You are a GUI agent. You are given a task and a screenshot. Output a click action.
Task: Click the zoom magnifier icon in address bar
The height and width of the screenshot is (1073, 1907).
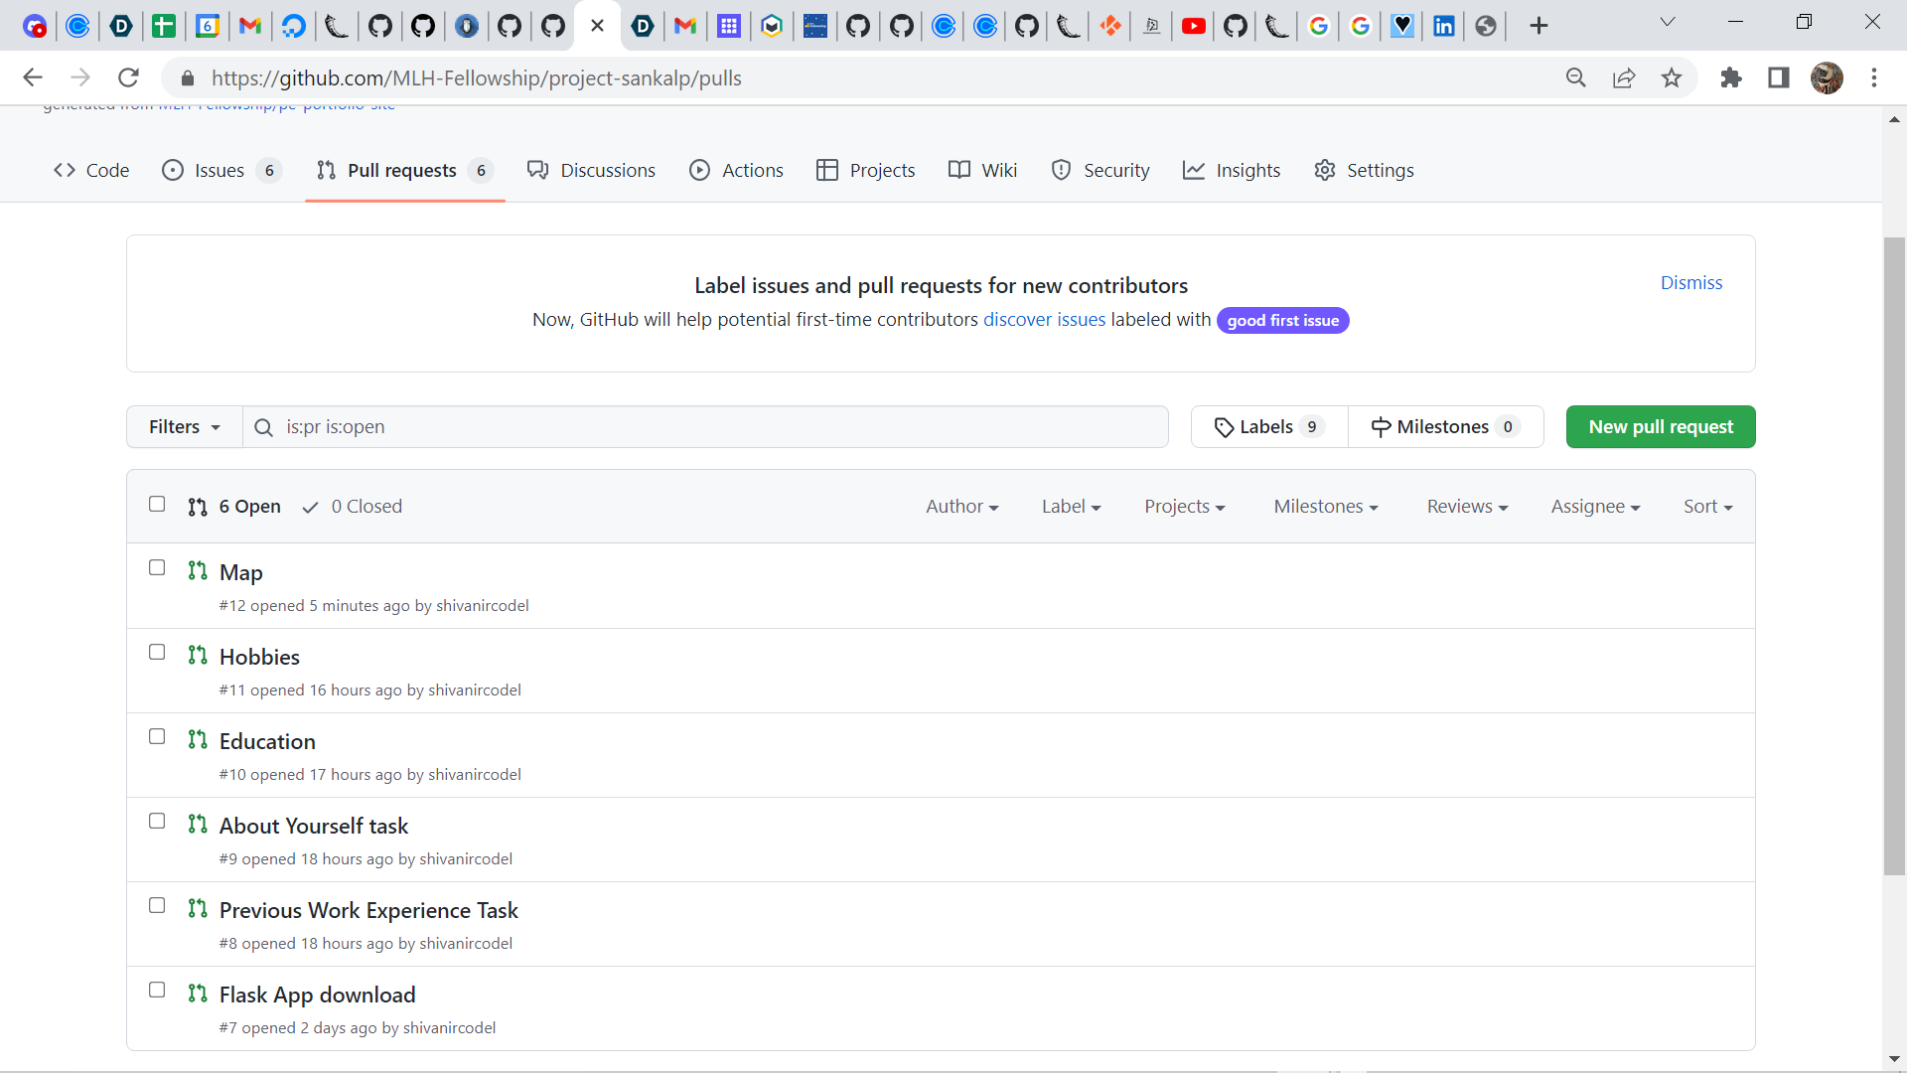[x=1575, y=77]
